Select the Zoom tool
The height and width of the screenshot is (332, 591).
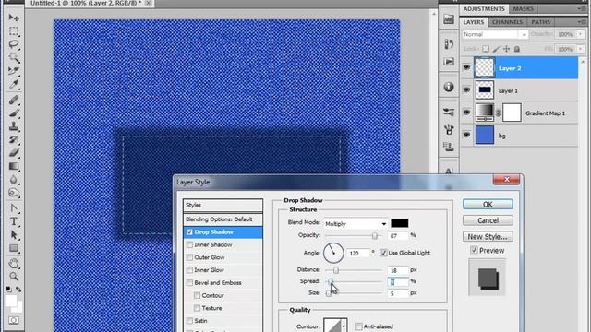(14, 277)
